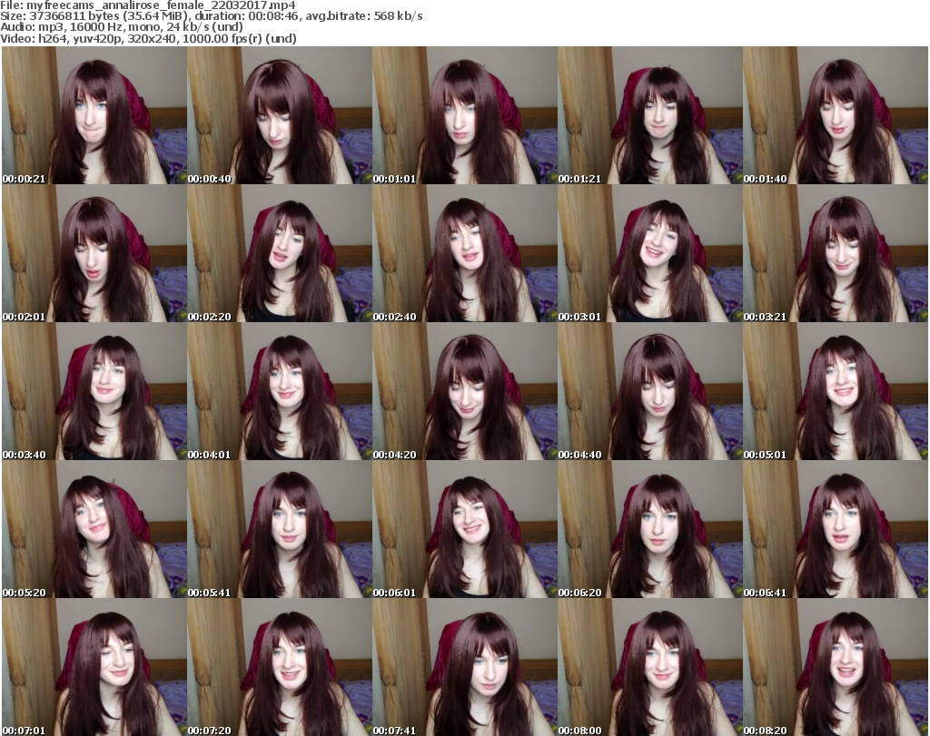Open the frame stamped 00:01:01

(x=464, y=115)
